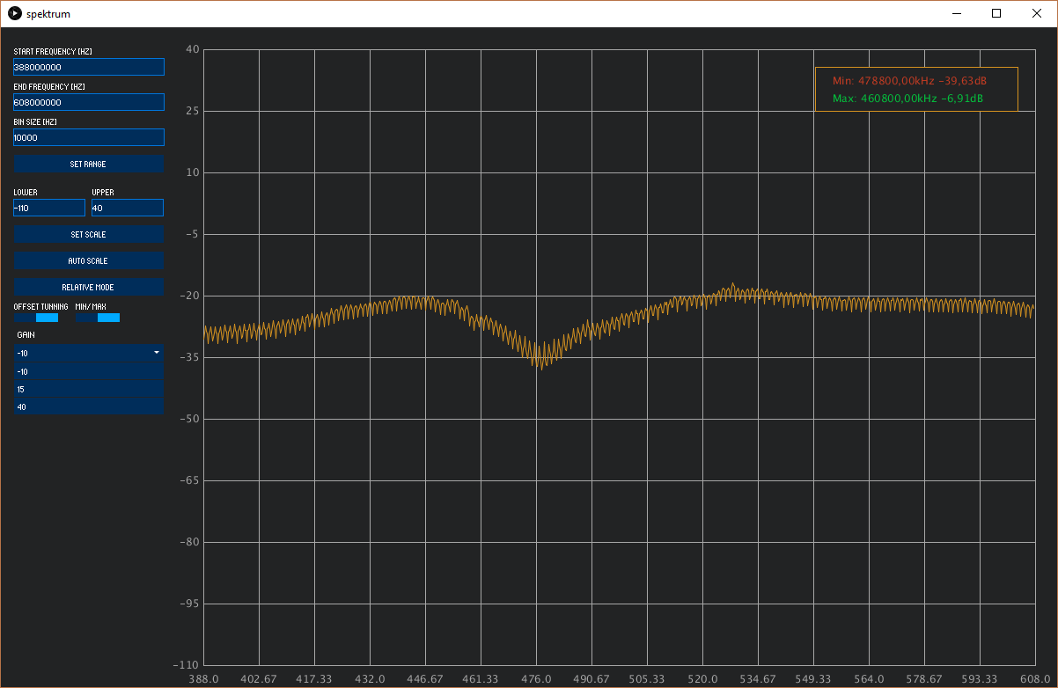Focus the Start Frequency input field

88,67
